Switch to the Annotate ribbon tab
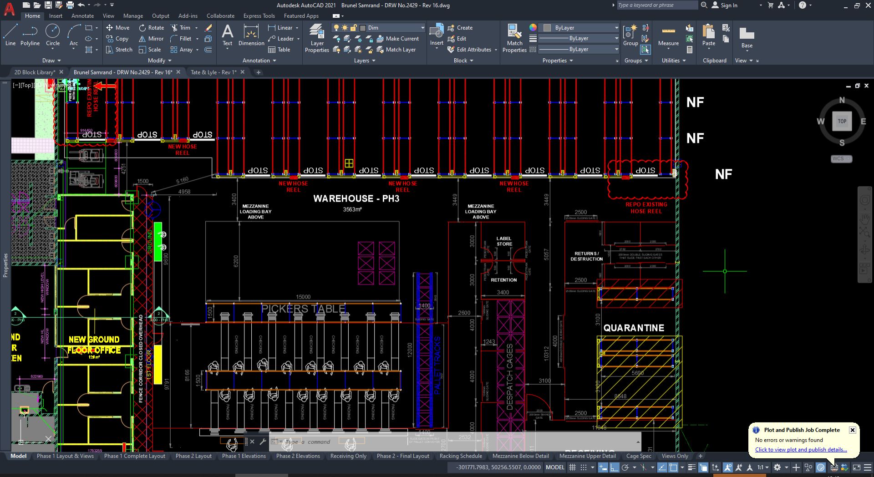Viewport: 874px width, 477px height. point(82,15)
